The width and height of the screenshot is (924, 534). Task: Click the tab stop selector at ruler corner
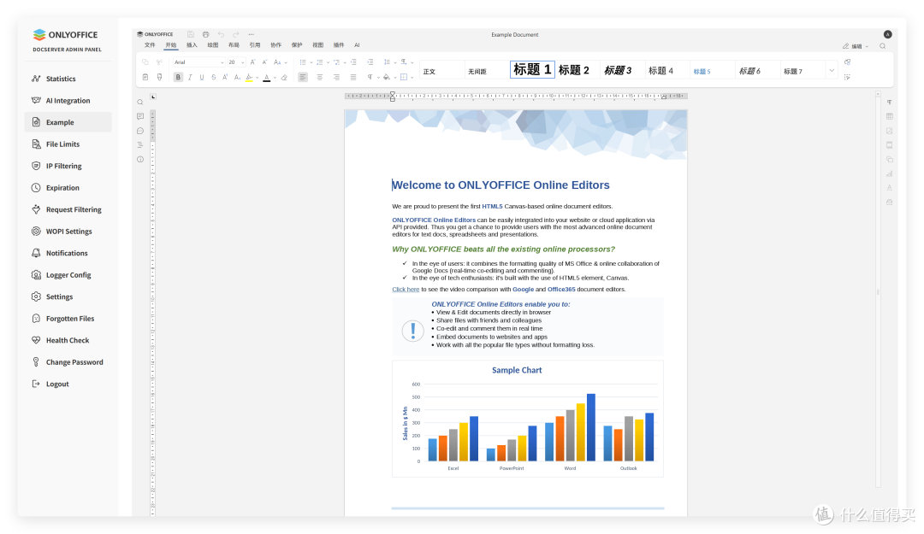(x=153, y=97)
